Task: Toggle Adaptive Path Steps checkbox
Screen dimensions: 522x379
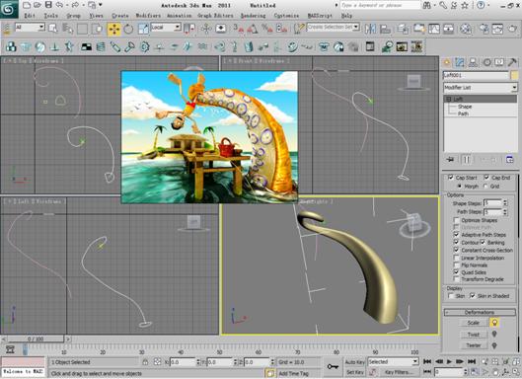Action: tap(457, 235)
